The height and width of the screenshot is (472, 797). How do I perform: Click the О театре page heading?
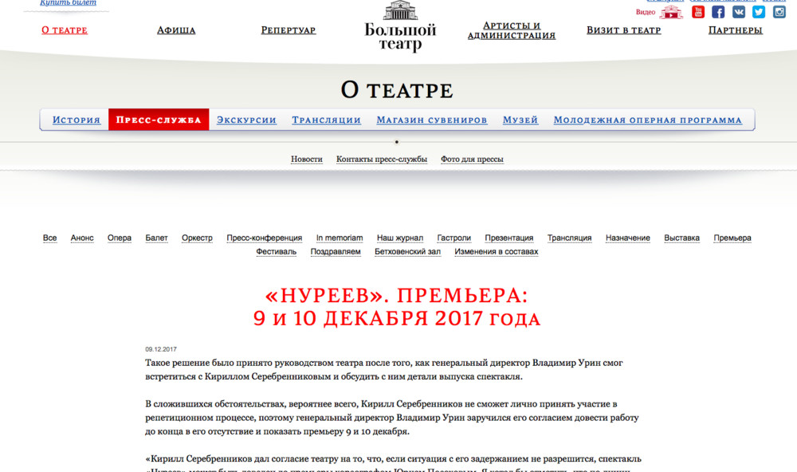point(397,90)
